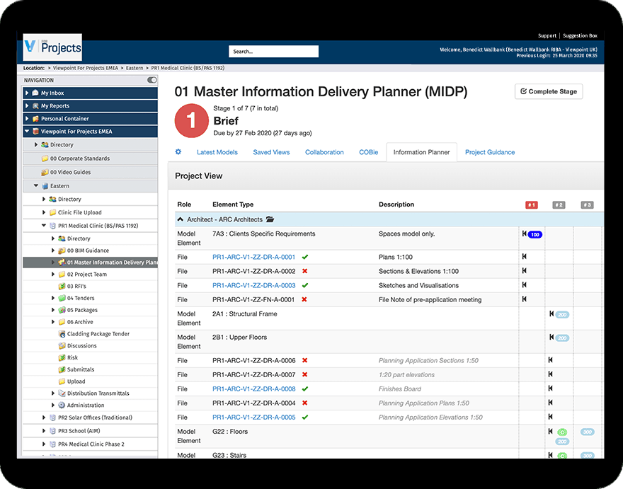This screenshot has height=489, width=623.
Task: Collapse Viewpoint For Projects EMEA section
Action: point(27,131)
